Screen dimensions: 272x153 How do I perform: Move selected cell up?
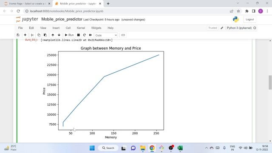(53, 35)
